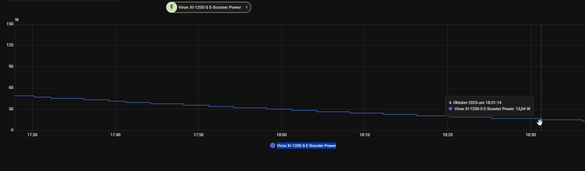Select the Viron E-Scooter Power chip label
The image size is (585, 171).
point(209,7)
